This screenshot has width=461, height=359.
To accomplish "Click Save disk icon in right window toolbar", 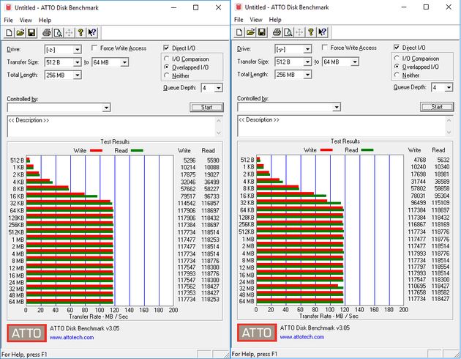I will (262, 32).
